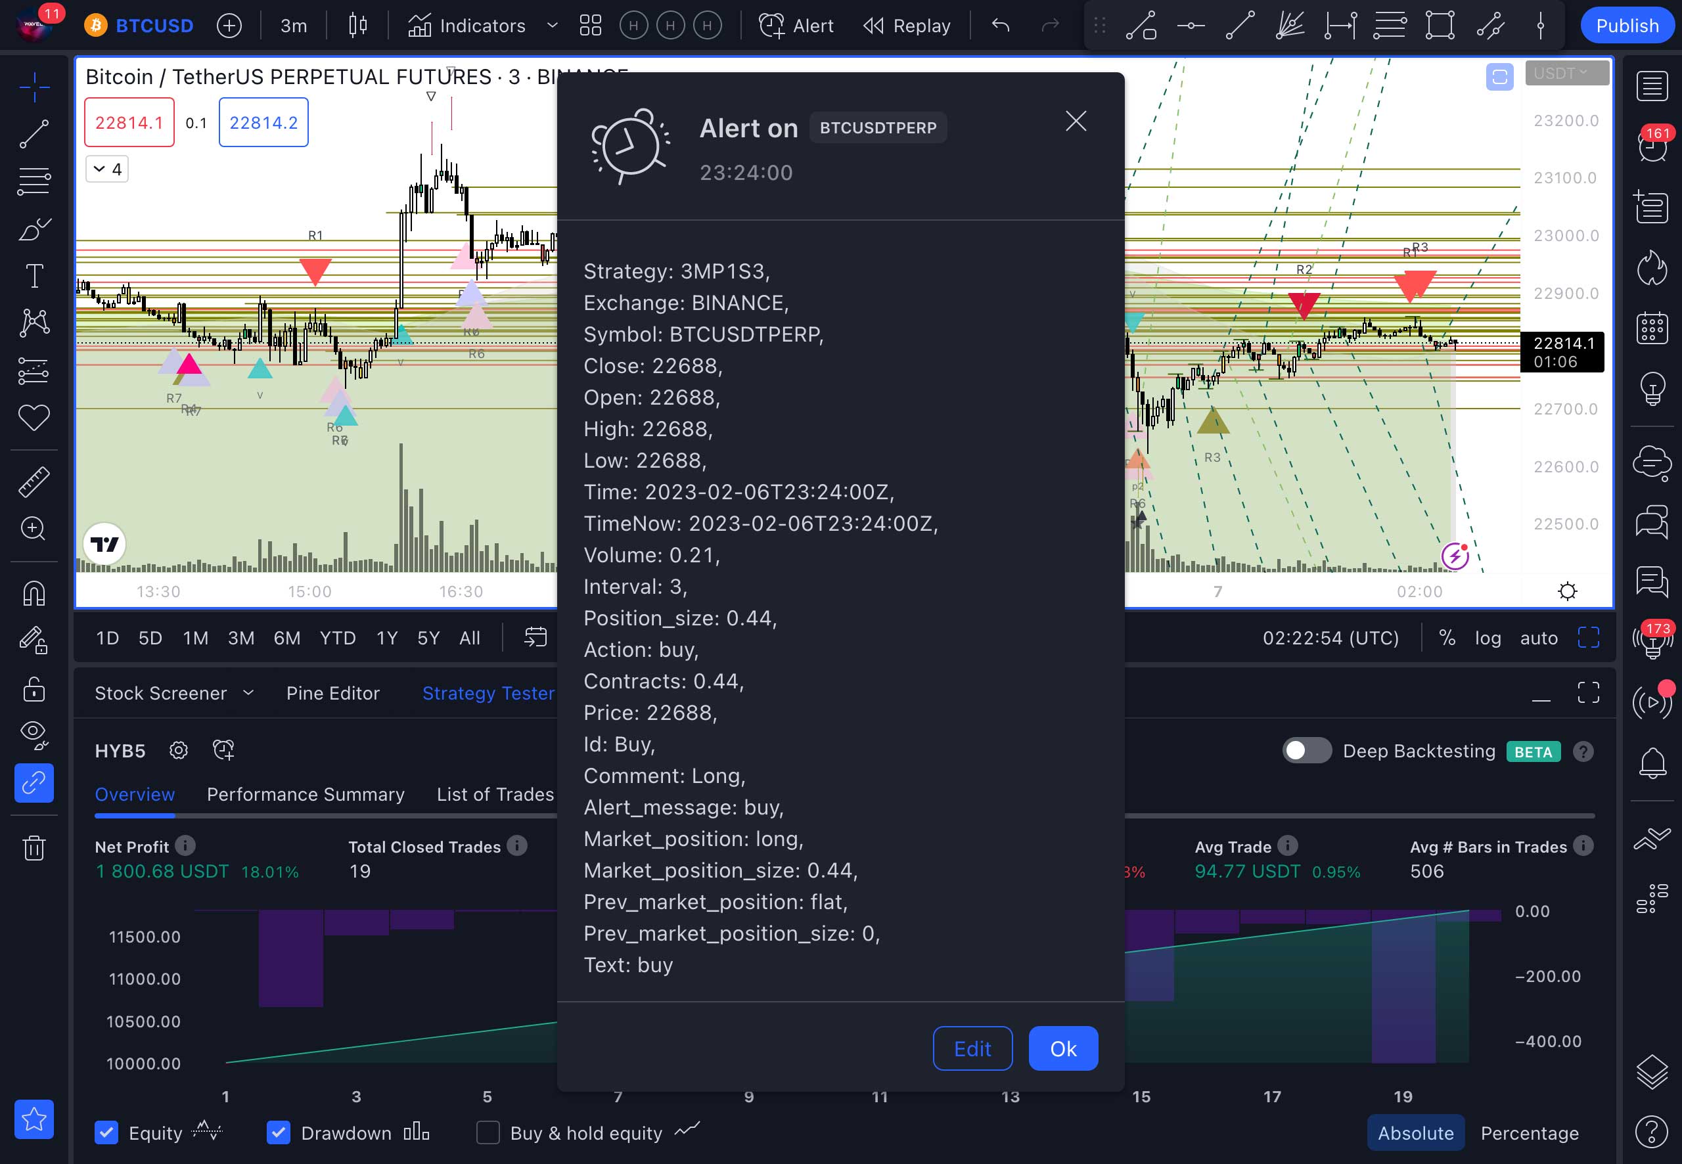Select the Absolute display mode
The width and height of the screenshot is (1682, 1164).
coord(1415,1132)
